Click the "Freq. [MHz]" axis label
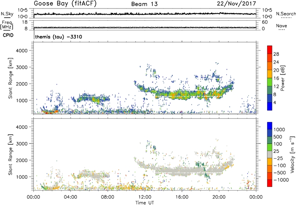Image resolution: width=296 pixels, height=205 pixels. coord(7,25)
